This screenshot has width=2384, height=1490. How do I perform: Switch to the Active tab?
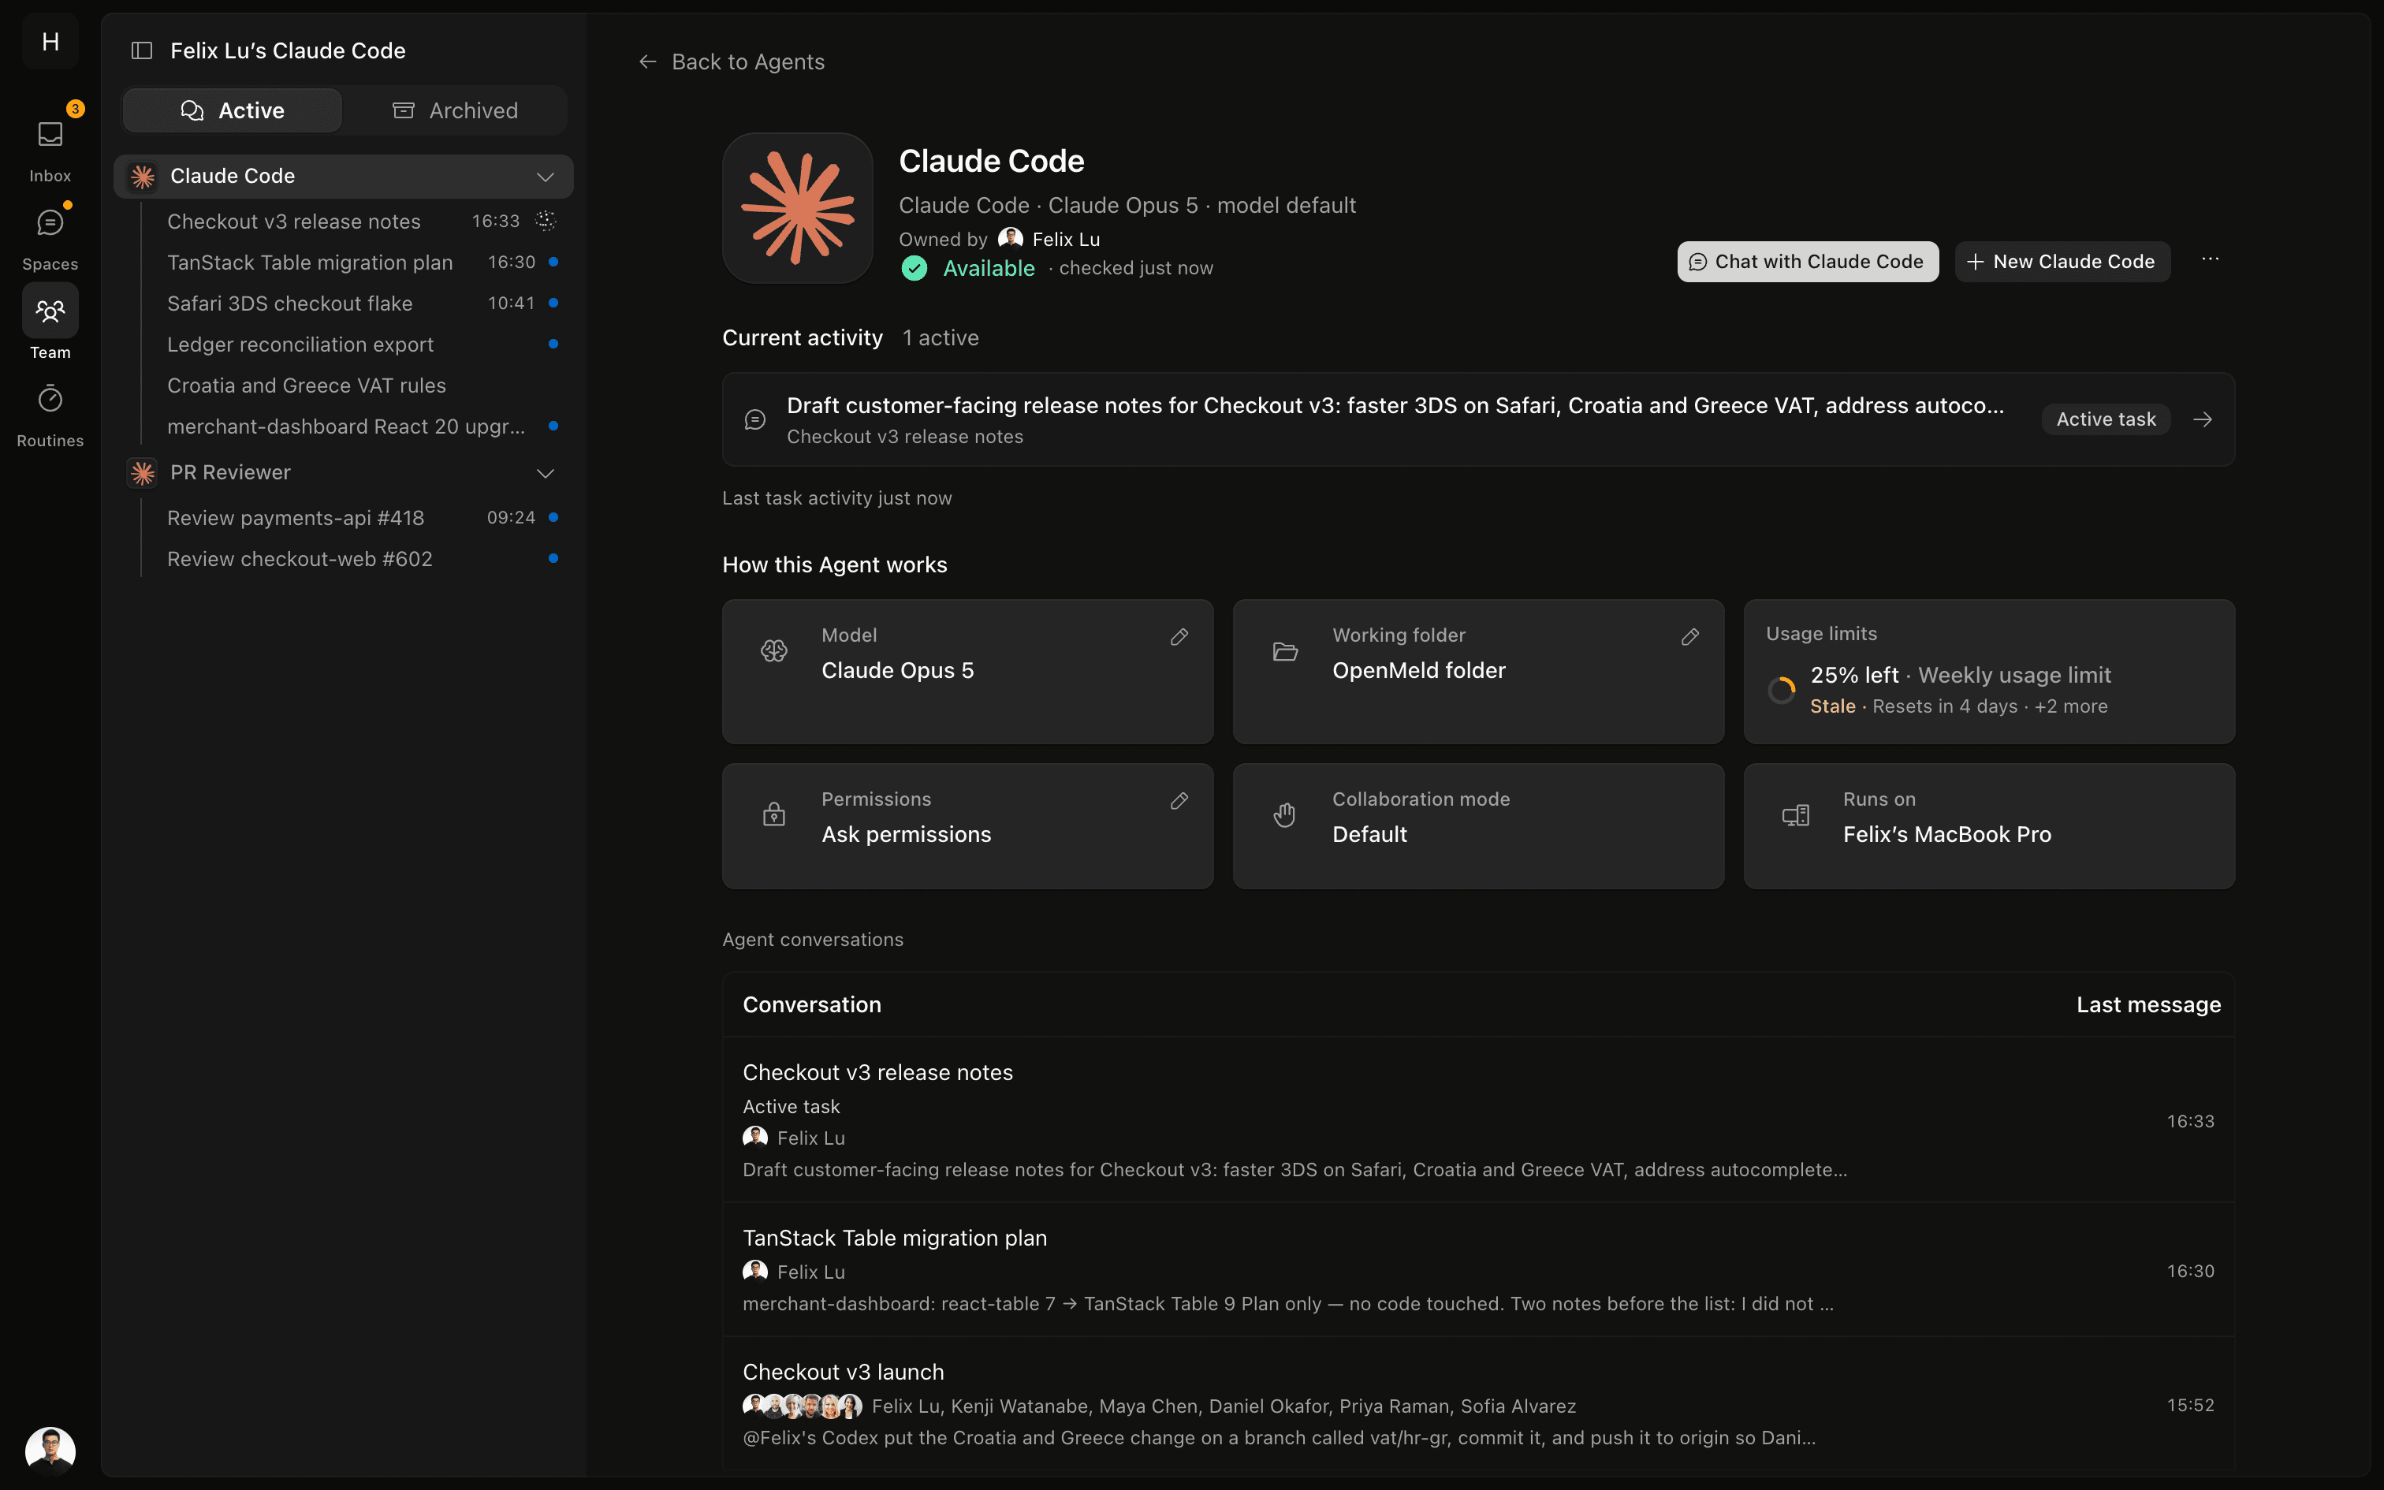(233, 110)
